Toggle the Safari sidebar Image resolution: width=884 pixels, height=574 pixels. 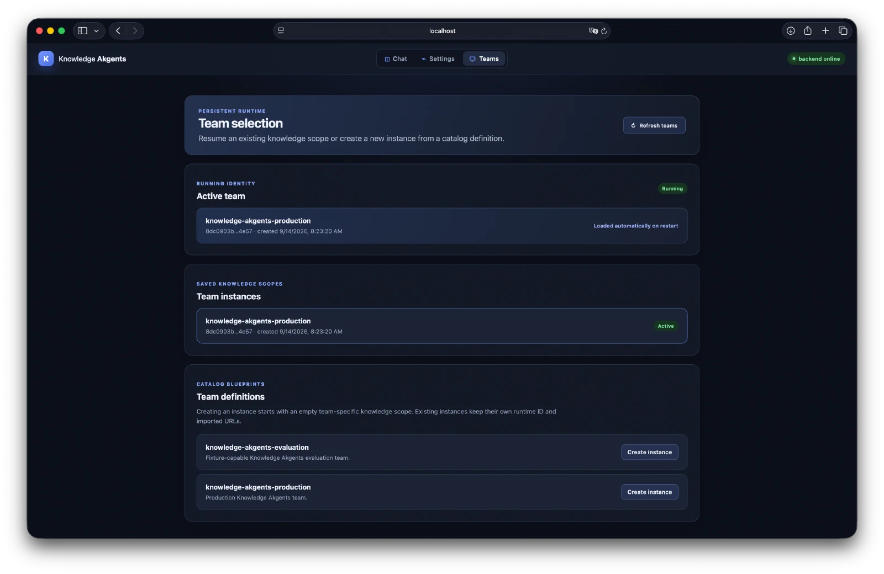83,31
